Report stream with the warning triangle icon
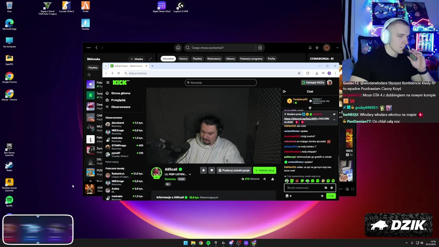The height and width of the screenshot is (247, 439). (x=273, y=179)
